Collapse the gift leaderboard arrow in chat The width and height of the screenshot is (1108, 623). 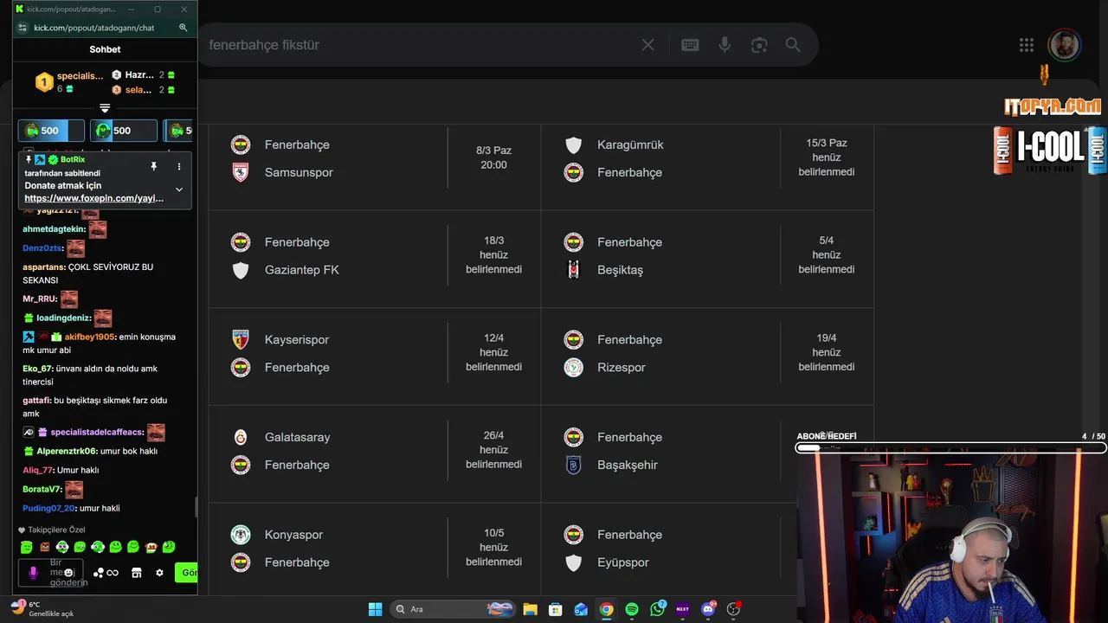pos(105,108)
